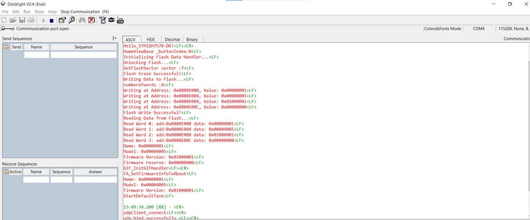Clear communication windows with red X icon
This screenshot has width=530, height=220.
pos(91,20)
